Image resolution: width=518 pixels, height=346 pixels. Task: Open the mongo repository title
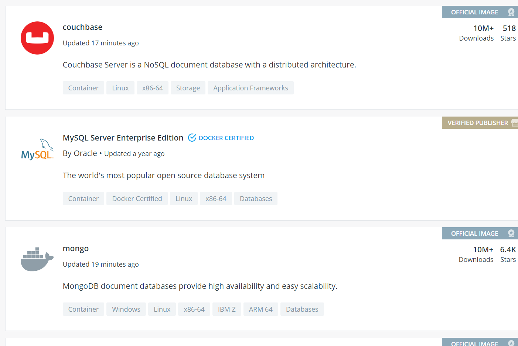point(76,249)
